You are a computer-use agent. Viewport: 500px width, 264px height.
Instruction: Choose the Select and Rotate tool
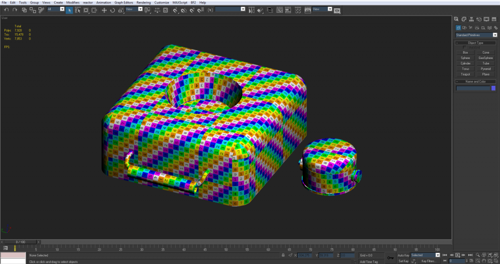point(112,10)
